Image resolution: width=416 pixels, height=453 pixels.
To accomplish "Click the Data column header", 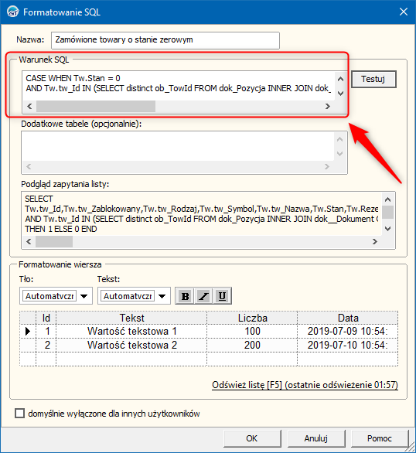I will pos(348,318).
